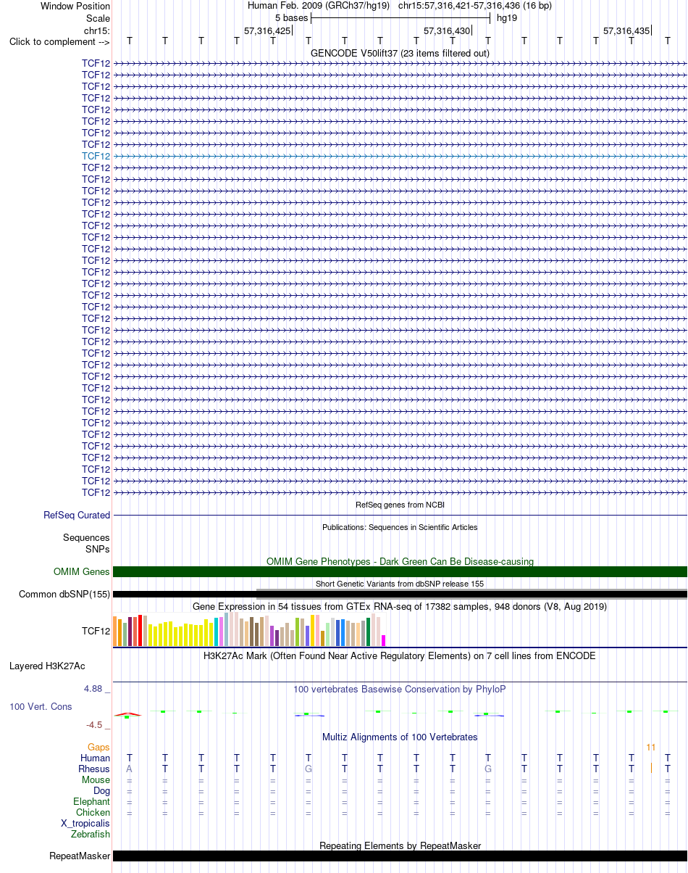The height and width of the screenshot is (873, 688).
Task: Select the OMIM Genes track label
Action: click(82, 572)
